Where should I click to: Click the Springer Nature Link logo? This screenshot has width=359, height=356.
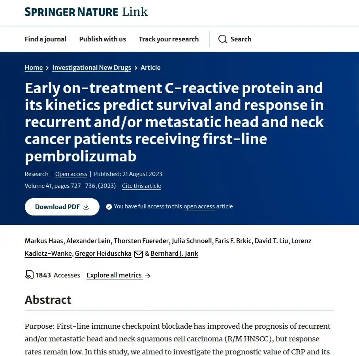[x=86, y=12]
